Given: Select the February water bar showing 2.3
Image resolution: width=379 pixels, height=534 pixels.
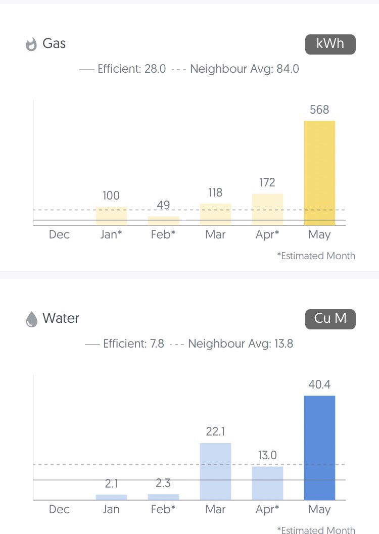Looking at the screenshot, I should click(x=163, y=497).
